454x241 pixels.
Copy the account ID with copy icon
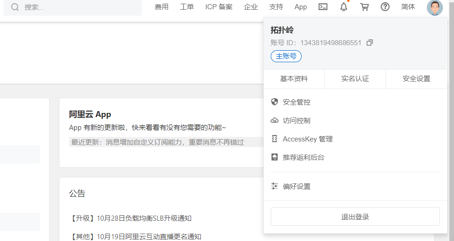pyautogui.click(x=370, y=42)
